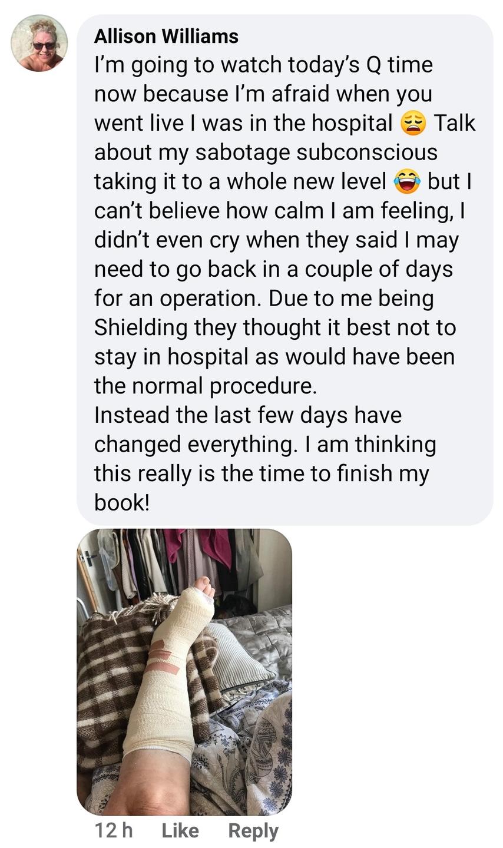The image size is (503, 848).
Task: Open the 12 h timestamp link
Action: tap(114, 830)
